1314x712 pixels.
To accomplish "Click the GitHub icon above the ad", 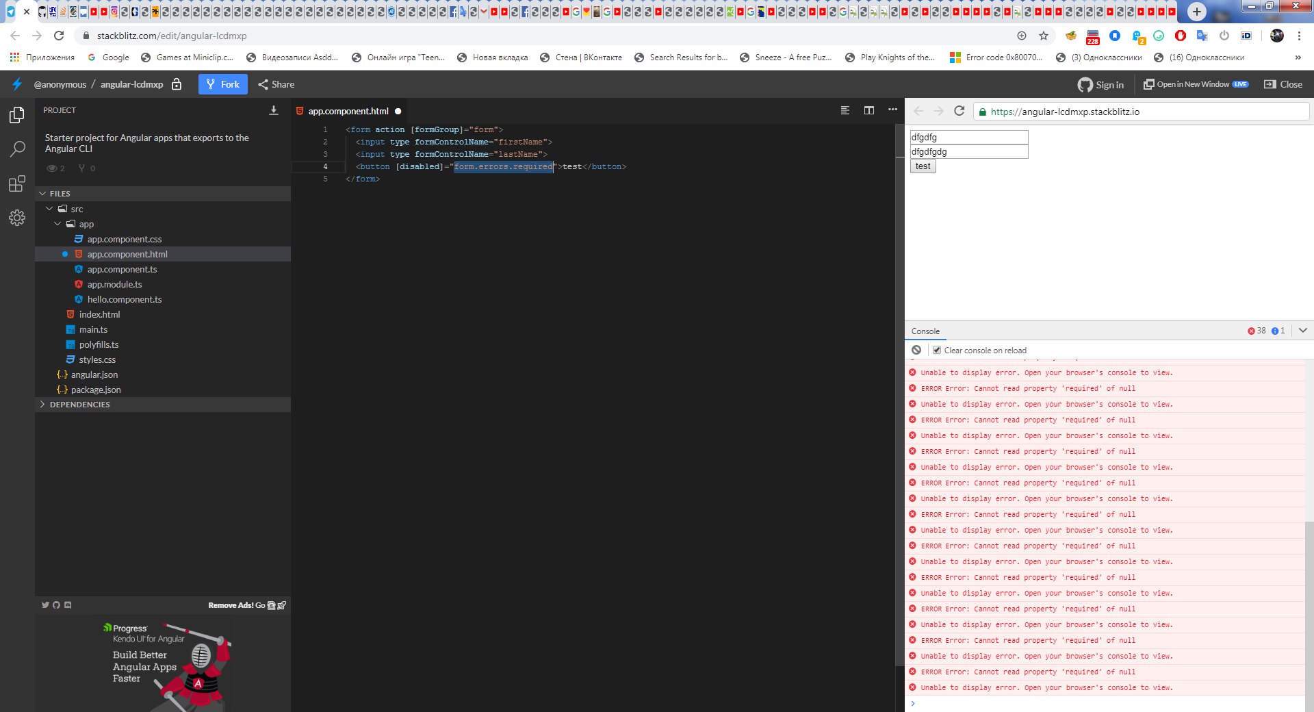I will [x=56, y=605].
